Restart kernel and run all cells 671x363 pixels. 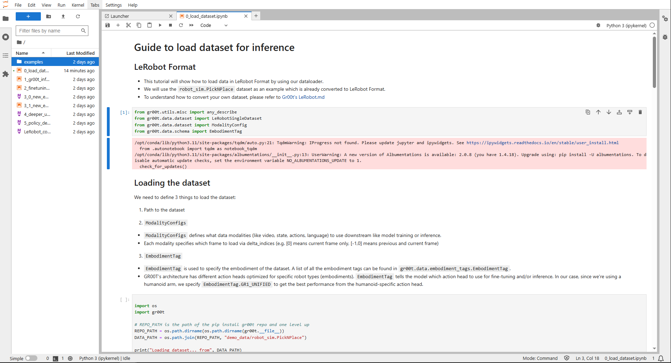point(191,25)
